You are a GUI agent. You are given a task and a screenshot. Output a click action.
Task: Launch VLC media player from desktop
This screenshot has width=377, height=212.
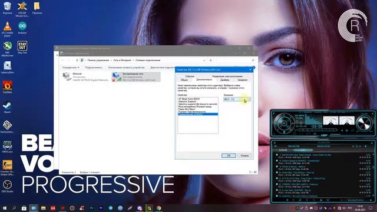pos(7,29)
